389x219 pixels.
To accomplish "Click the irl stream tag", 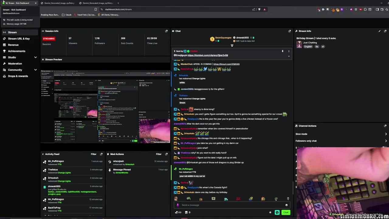I will click(323, 47).
